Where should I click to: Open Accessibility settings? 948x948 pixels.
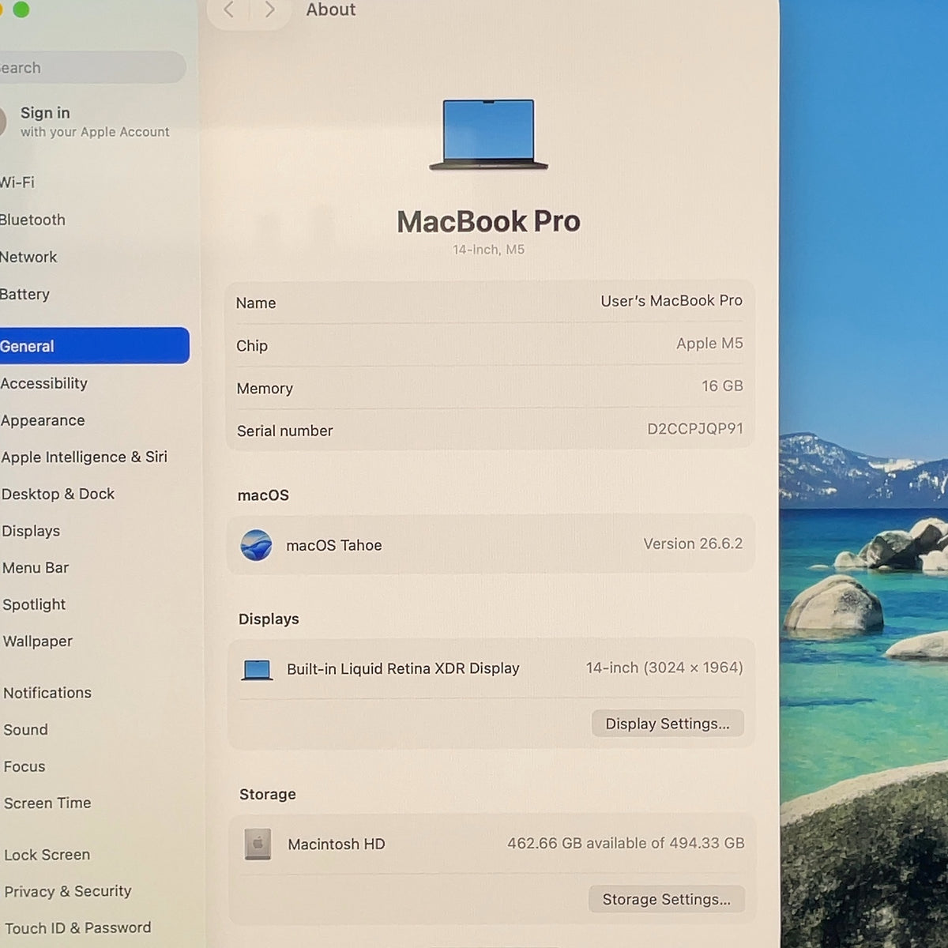click(x=43, y=383)
